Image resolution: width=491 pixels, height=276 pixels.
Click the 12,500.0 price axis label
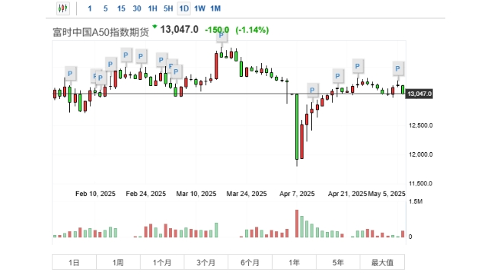pos(420,125)
